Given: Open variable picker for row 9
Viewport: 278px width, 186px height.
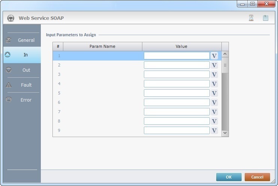Looking at the screenshot, I should [214, 130].
